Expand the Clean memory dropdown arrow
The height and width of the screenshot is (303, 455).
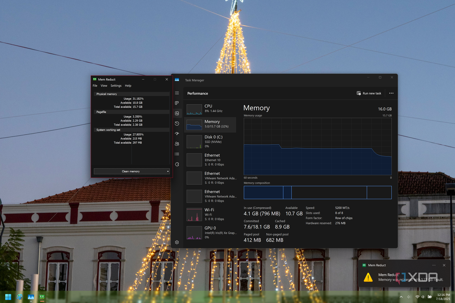(167, 171)
